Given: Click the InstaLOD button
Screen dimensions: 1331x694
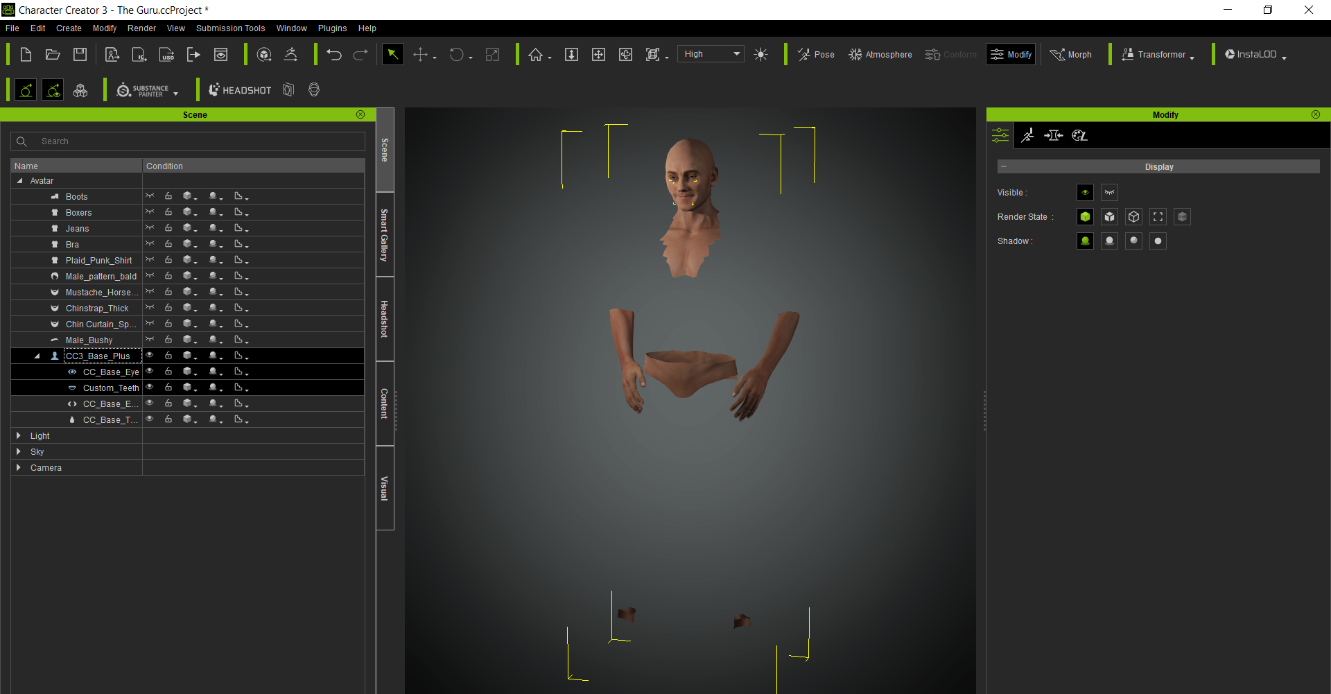Looking at the screenshot, I should click(1251, 55).
